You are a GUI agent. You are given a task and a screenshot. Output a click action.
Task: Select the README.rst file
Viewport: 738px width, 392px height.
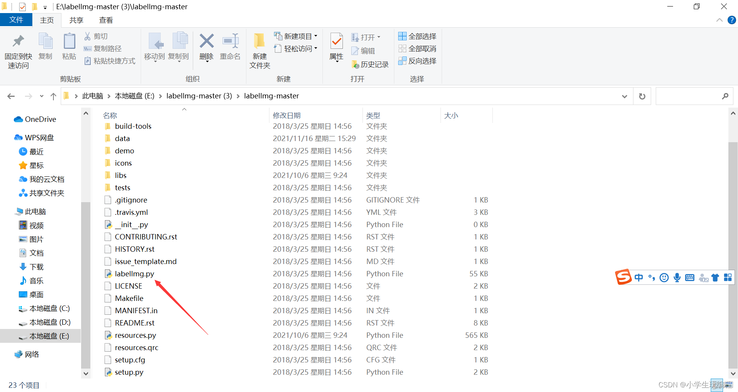(135, 323)
